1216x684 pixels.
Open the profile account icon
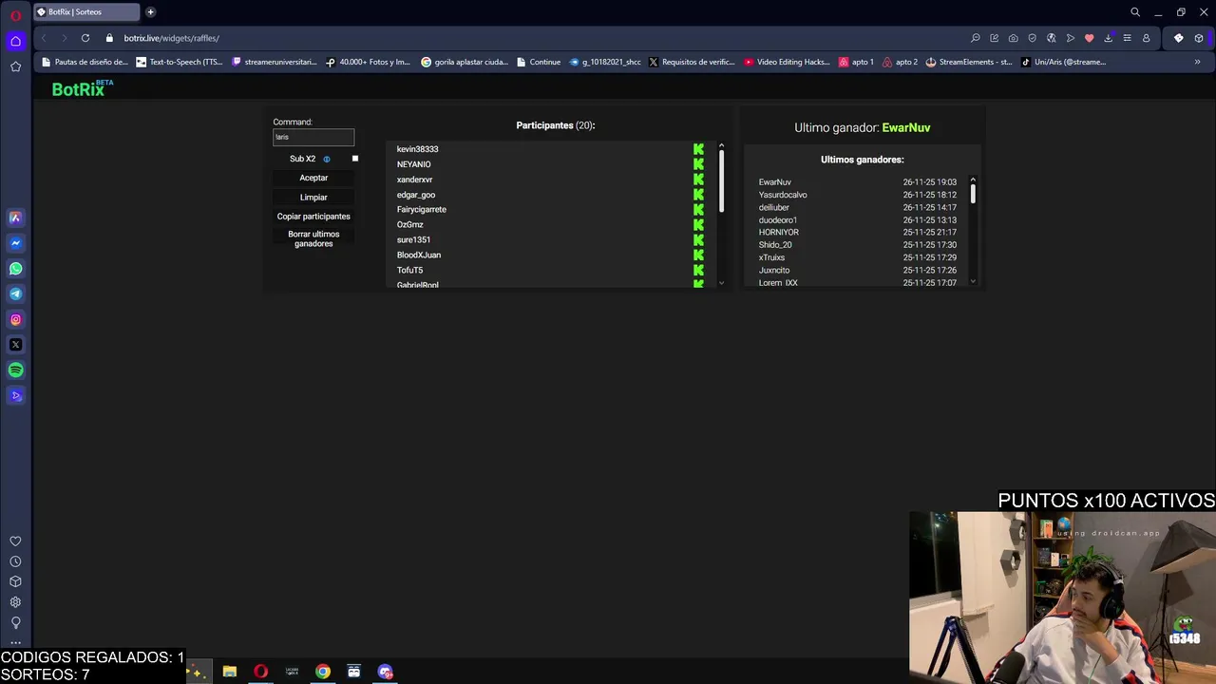point(1146,38)
